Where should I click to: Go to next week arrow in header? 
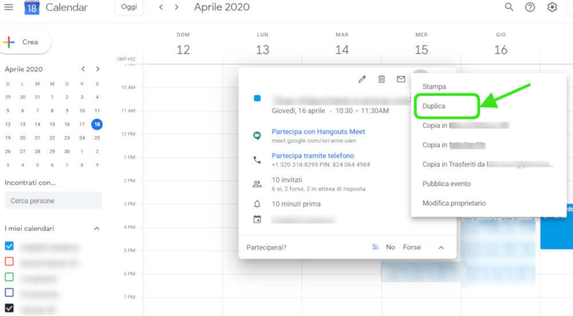(176, 7)
